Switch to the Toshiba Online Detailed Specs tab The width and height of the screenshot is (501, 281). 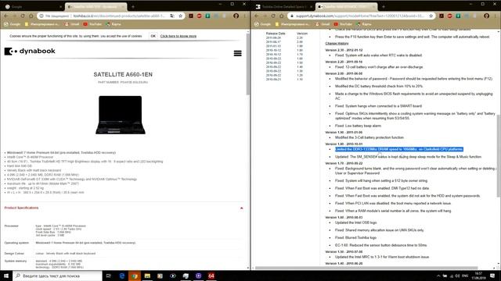coord(284,6)
